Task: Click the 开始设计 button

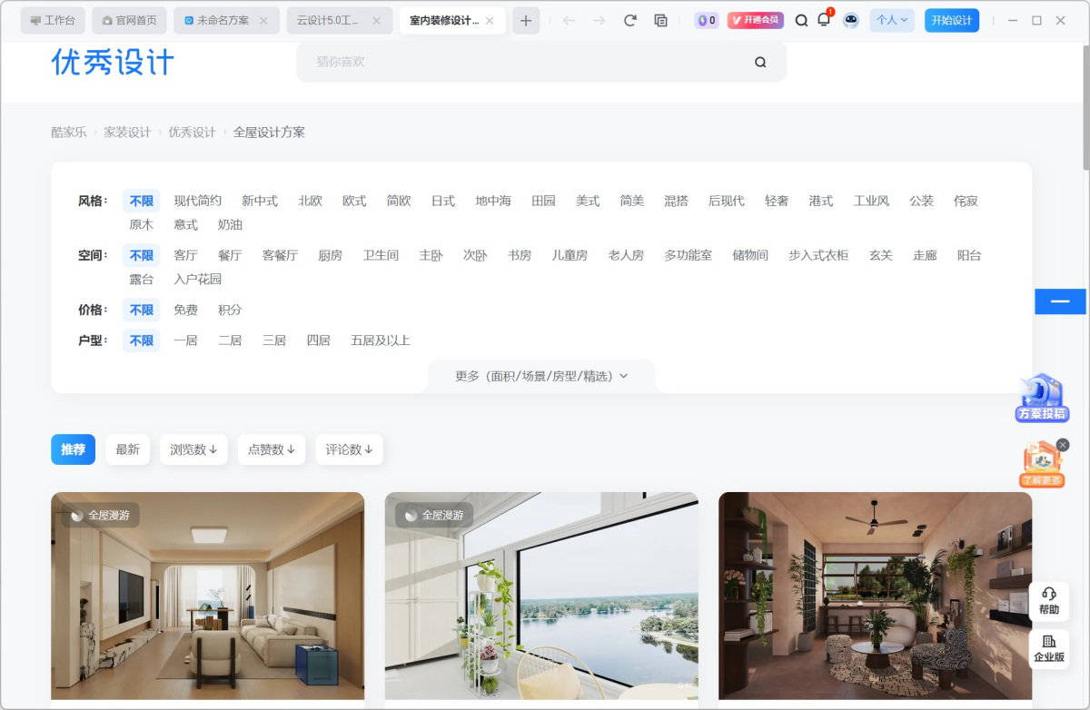Action: click(951, 20)
